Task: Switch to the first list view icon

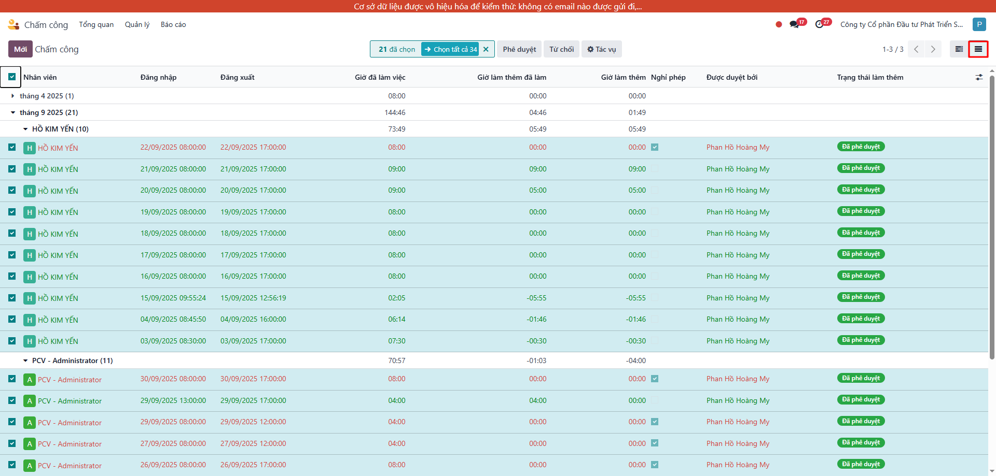Action: [959, 49]
